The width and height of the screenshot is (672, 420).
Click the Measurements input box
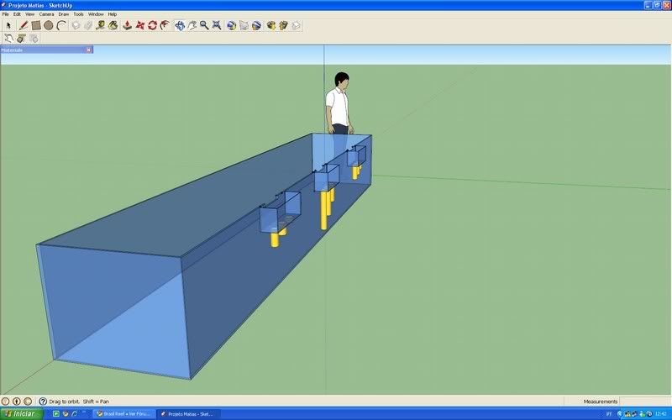pos(644,402)
